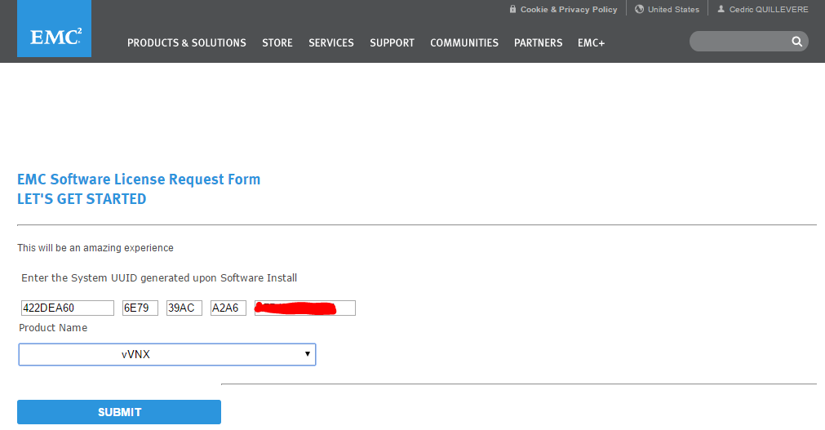Click the user icon beside Cedric QUILLEVERE
The image size is (825, 430).
click(721, 9)
